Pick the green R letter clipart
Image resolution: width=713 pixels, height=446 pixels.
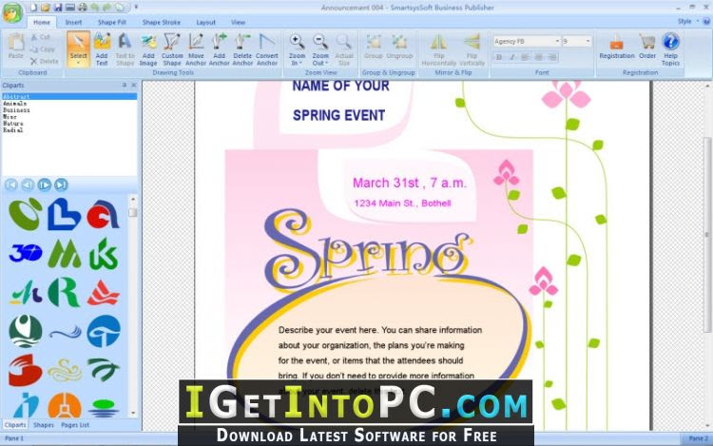pos(64,292)
